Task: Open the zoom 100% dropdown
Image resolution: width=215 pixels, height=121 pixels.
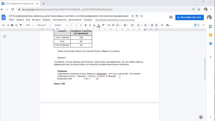Action: (30, 25)
